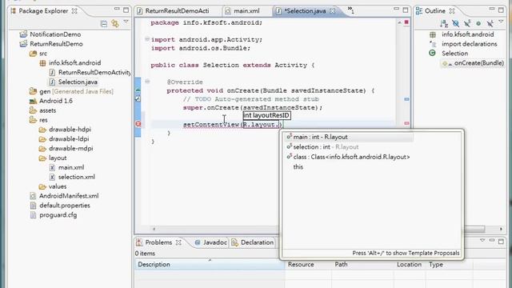The image size is (512, 288).
Task: Select import declarations in Outline
Action: point(470,44)
